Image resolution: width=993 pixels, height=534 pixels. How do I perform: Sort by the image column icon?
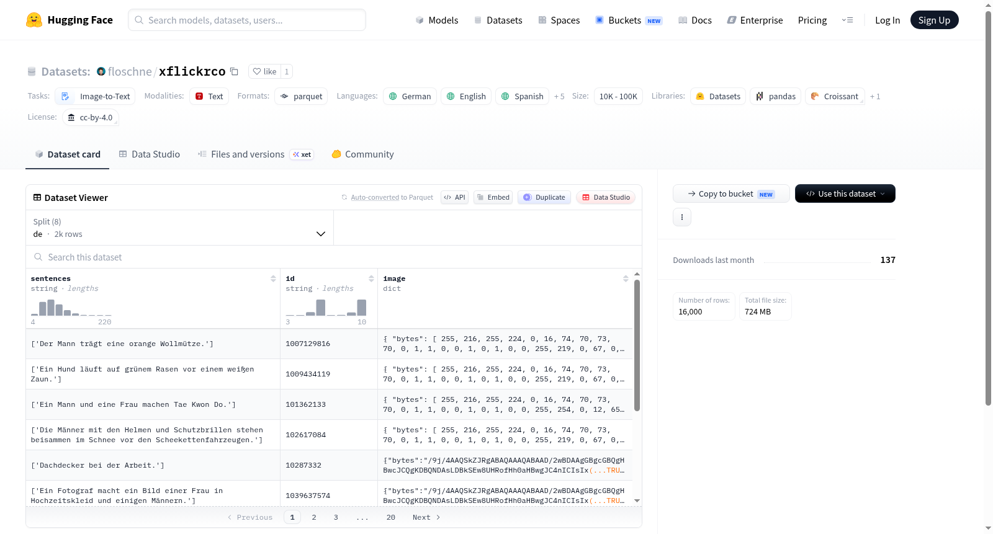pos(626,278)
